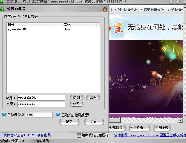The image size is (186, 143).
Task: Click the 关闭 button in dialog
Action: click(94, 122)
